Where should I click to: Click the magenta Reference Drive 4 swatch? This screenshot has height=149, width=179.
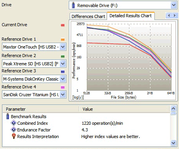tap(63, 87)
